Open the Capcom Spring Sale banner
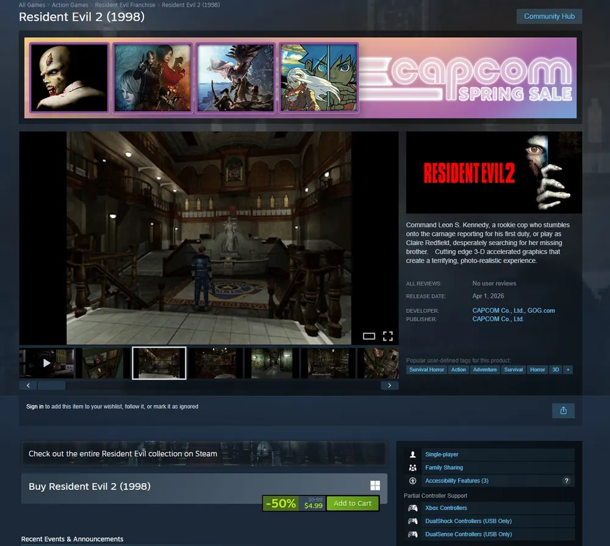Viewport: 610px width, 546px height. [300, 77]
